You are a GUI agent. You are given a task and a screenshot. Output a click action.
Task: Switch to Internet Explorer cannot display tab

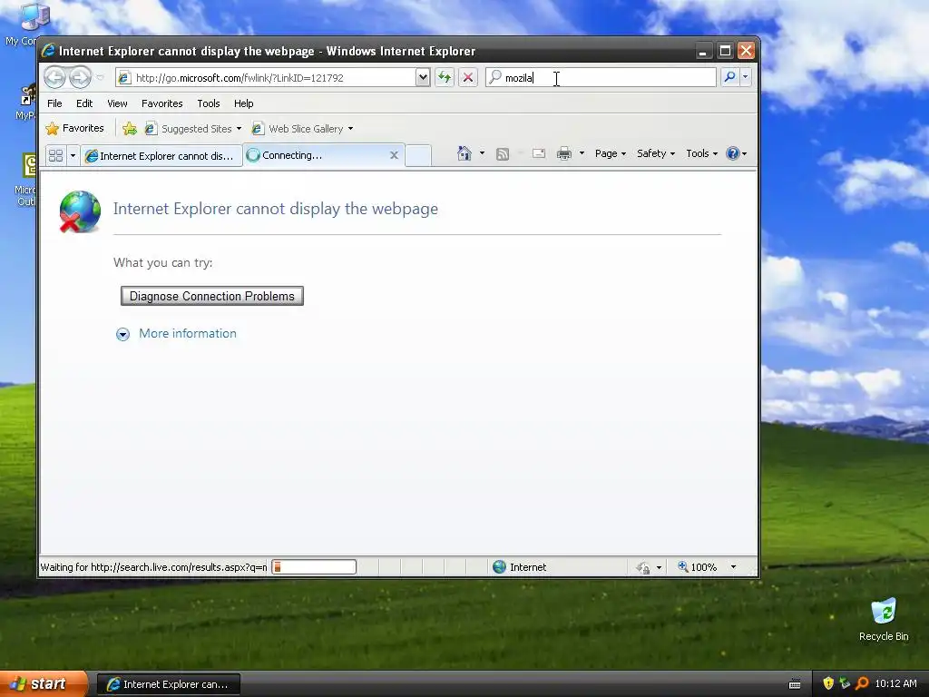(161, 155)
